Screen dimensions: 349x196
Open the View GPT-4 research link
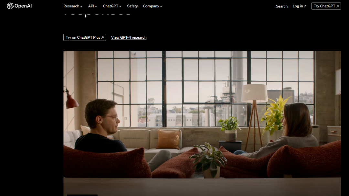pos(129,37)
